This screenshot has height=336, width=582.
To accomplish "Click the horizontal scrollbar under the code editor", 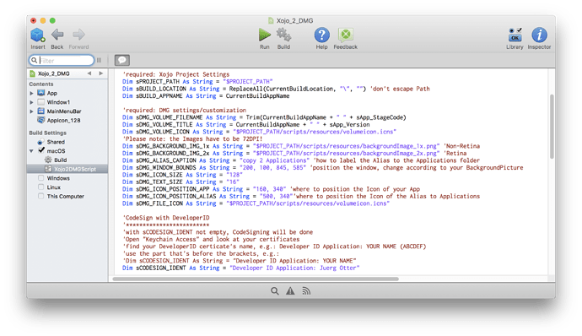I will tap(256, 279).
